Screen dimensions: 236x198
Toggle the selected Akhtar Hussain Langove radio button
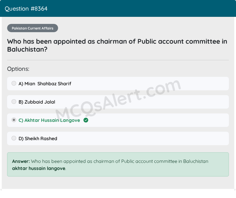14,120
